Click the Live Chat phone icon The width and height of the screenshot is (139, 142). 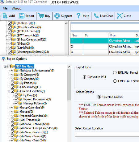tap(96, 16)
